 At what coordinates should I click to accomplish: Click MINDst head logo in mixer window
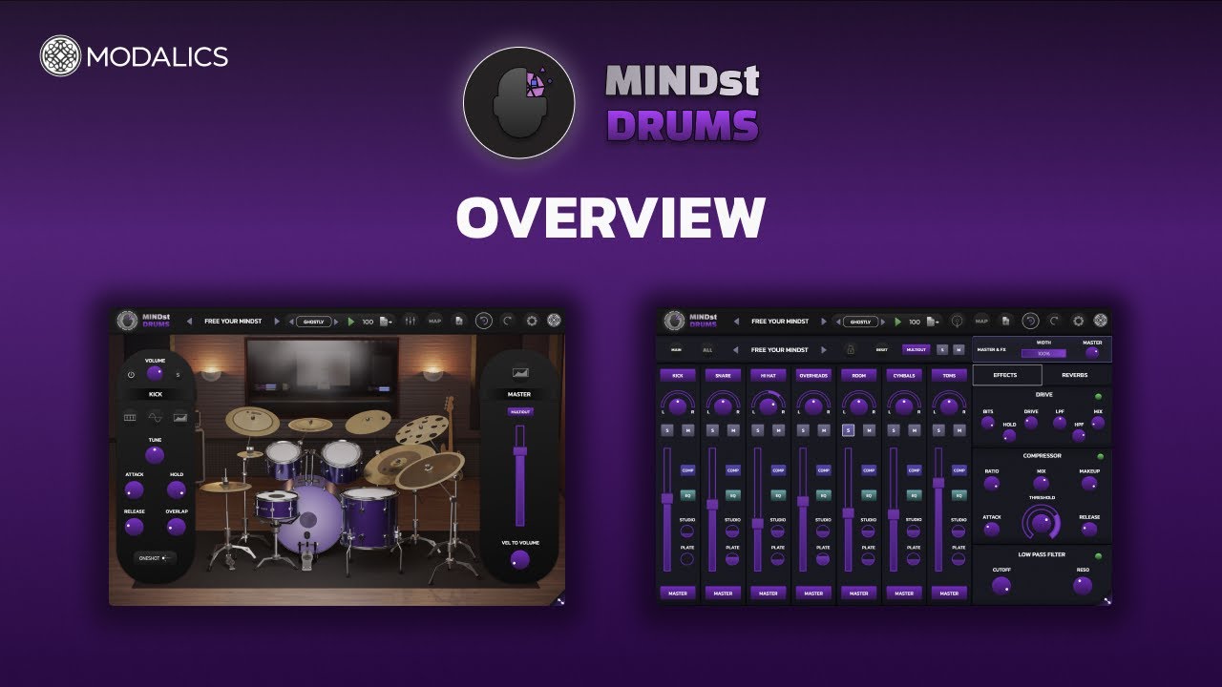coord(674,321)
